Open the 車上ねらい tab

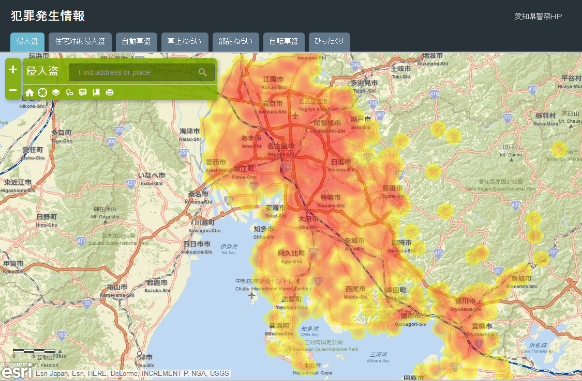click(184, 42)
